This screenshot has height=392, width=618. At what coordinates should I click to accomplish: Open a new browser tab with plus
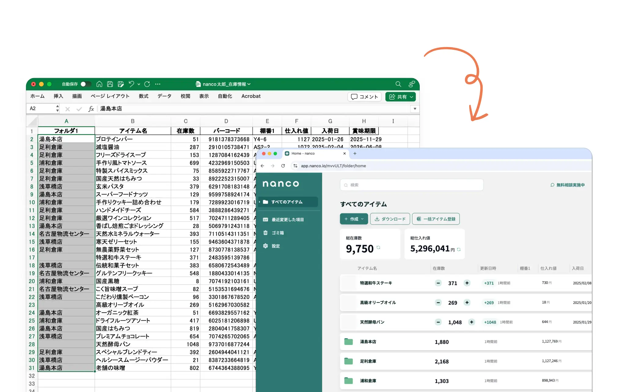[355, 154]
